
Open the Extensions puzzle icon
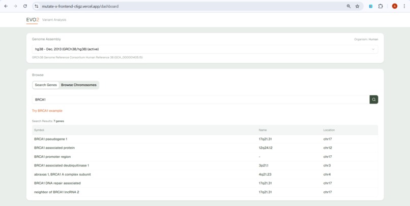380,6
